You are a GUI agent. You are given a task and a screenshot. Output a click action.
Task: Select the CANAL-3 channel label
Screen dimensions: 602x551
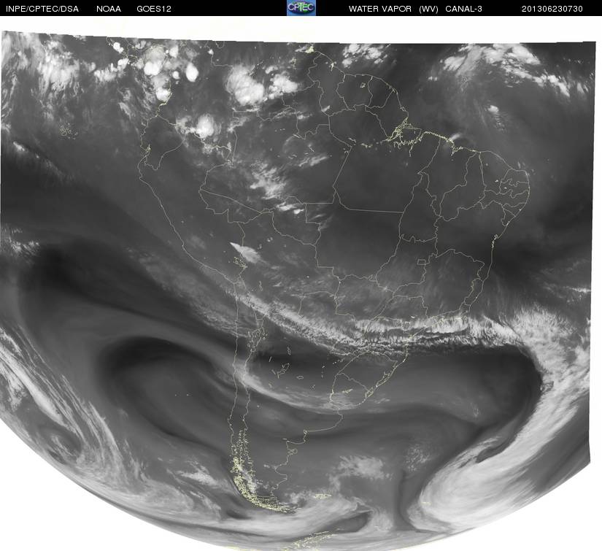[464, 9]
